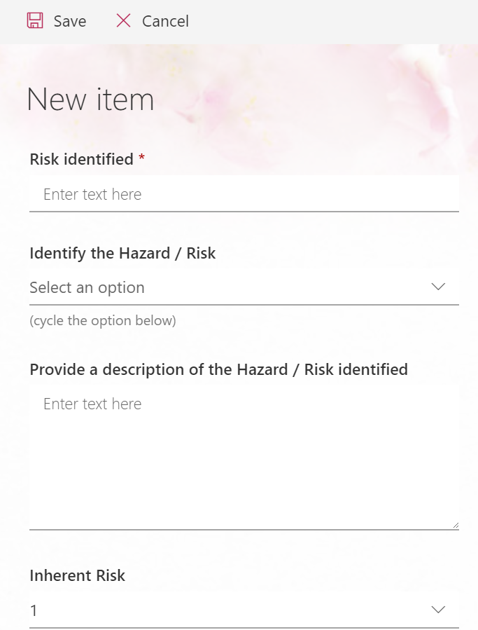This screenshot has width=478, height=630.
Task: Click the floppy disk Save icon
Action: (x=35, y=21)
